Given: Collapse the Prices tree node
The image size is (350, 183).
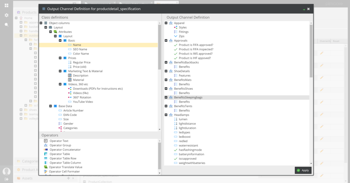Looking at the screenshot, I should tap(60, 58).
